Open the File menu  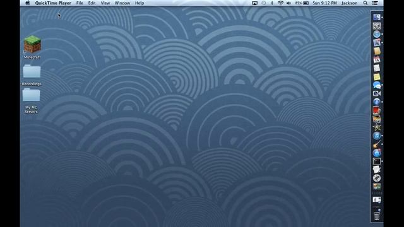[80, 3]
